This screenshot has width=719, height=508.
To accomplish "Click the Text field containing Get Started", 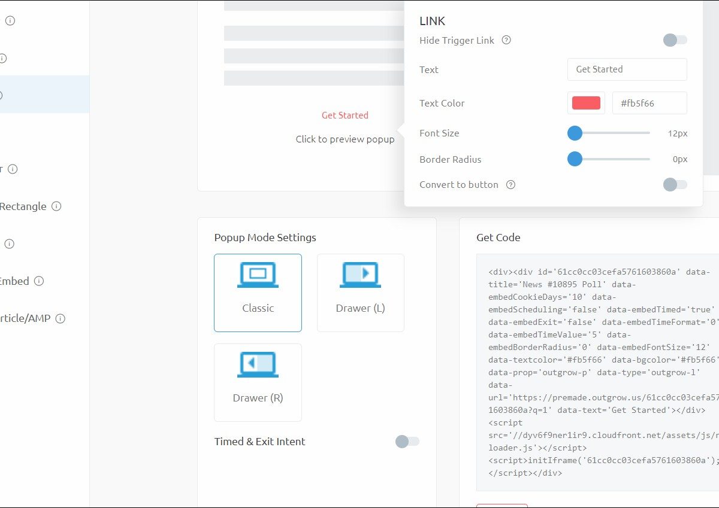I will (627, 69).
